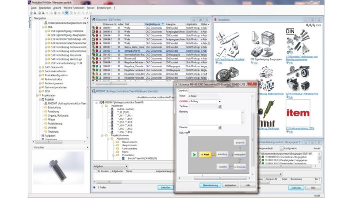Open the Bearbeiten menu
352x198 pixels.
click(x=45, y=8)
